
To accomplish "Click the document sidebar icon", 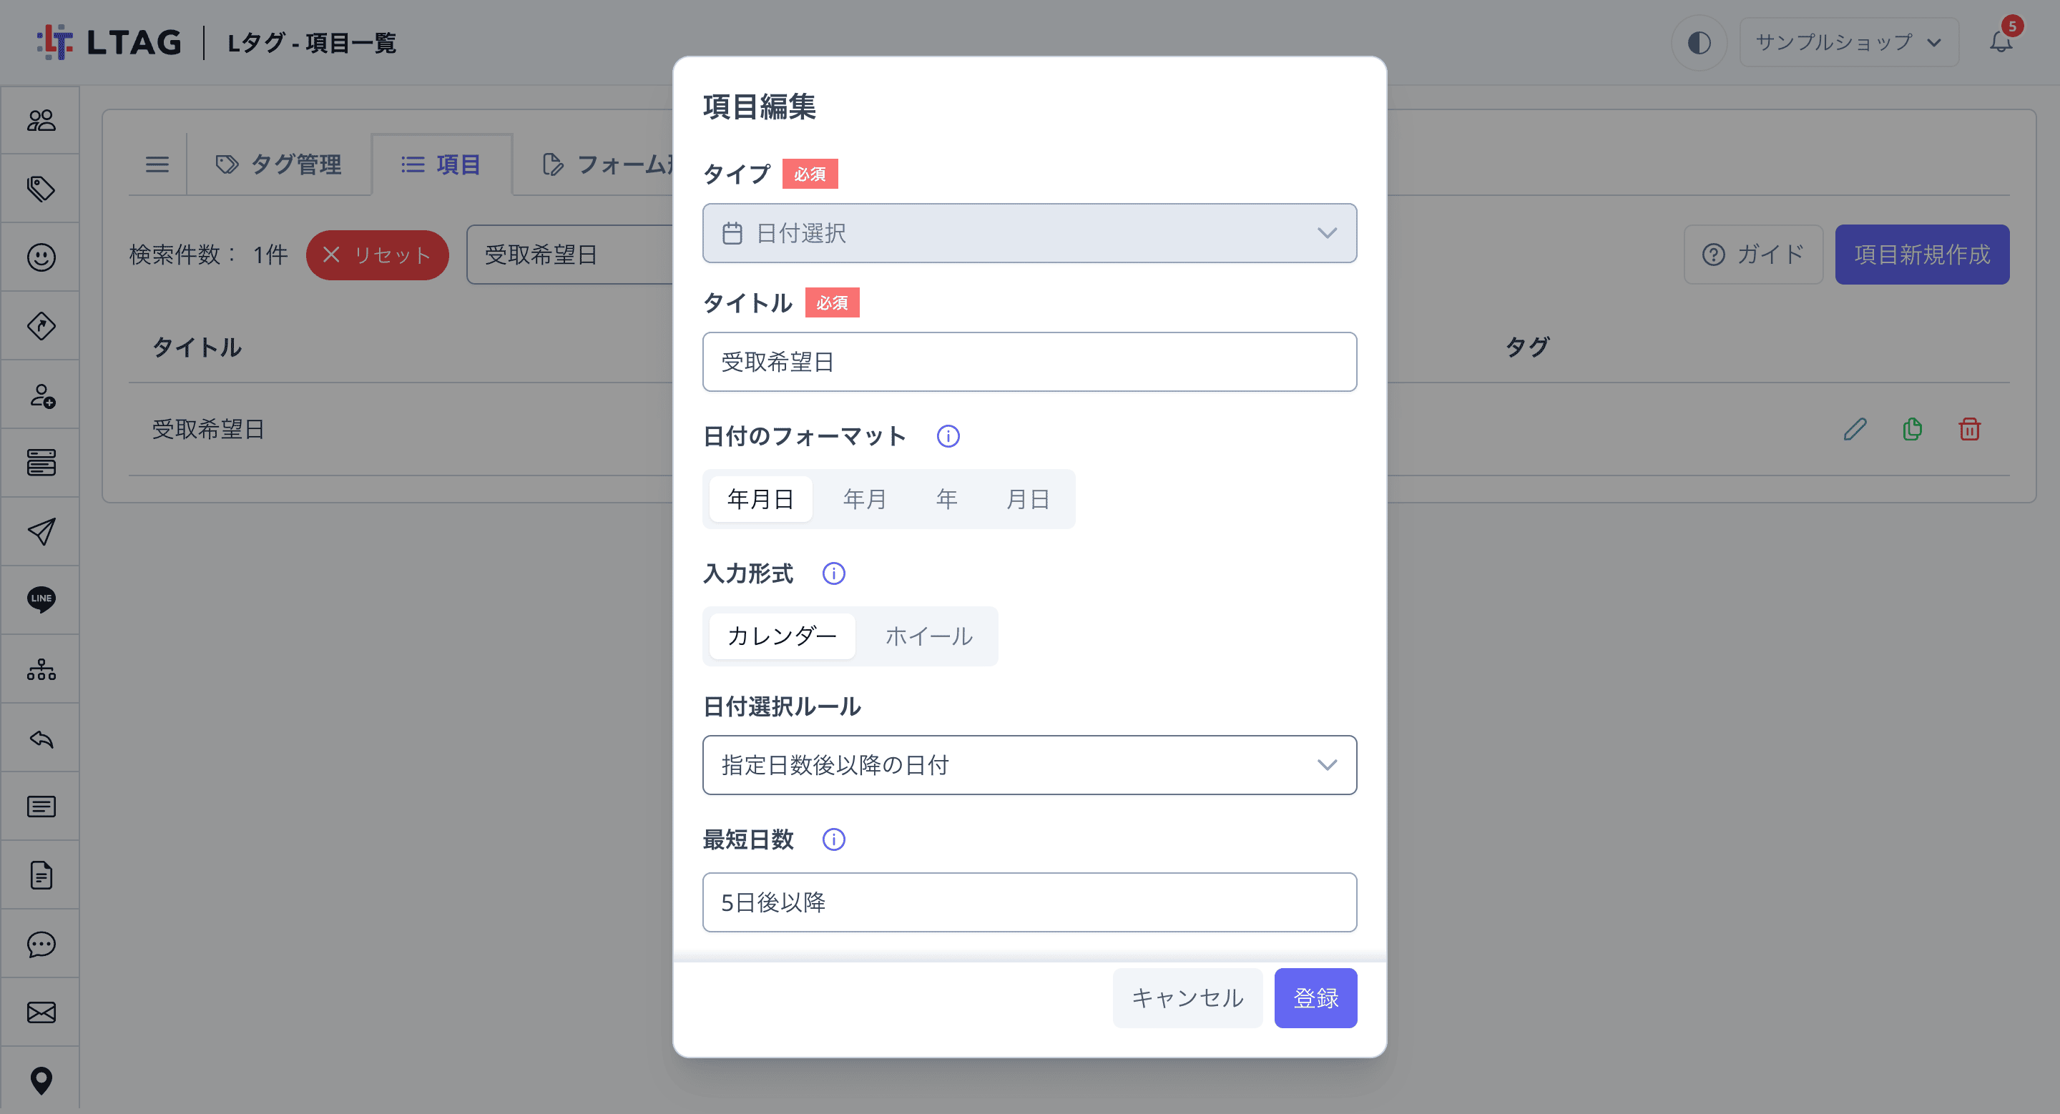I will click(x=41, y=875).
